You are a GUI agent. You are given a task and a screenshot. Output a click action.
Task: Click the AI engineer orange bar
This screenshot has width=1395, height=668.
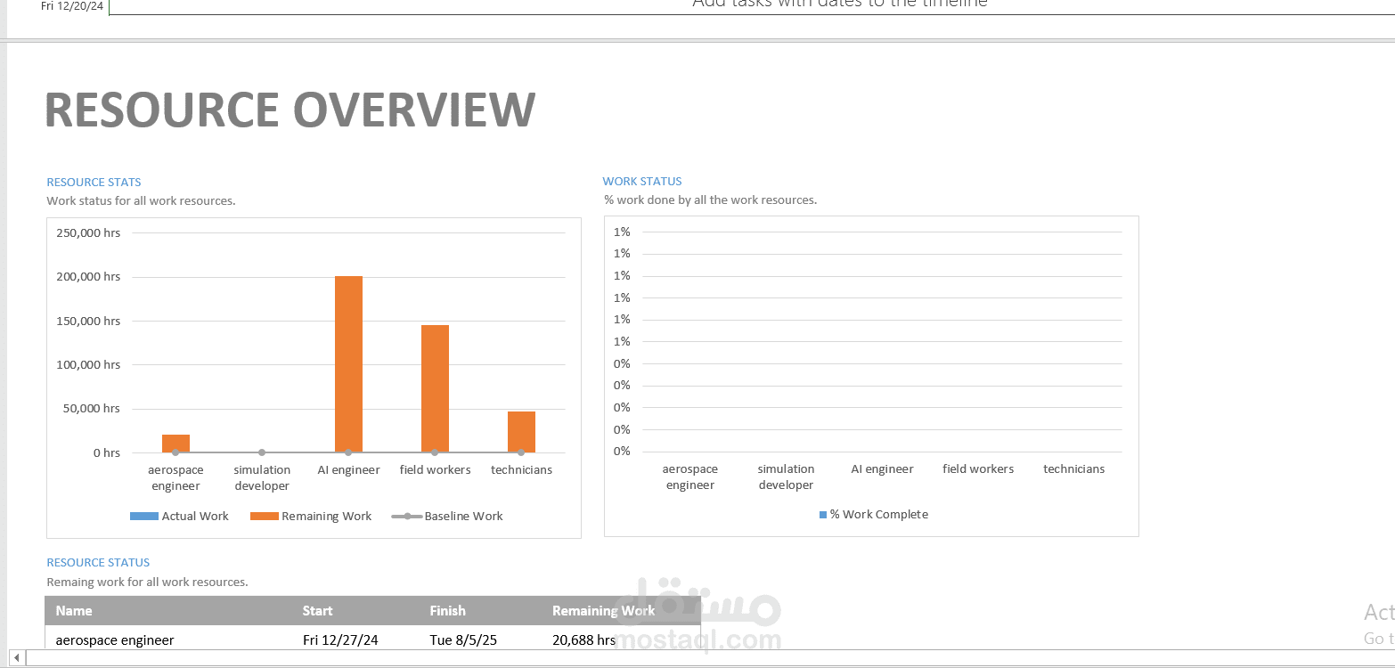click(348, 364)
